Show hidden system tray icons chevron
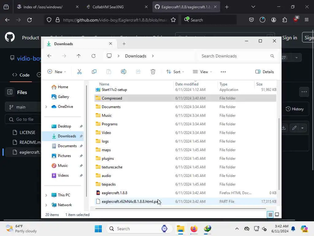The height and width of the screenshot is (236, 314). [x=237, y=229]
